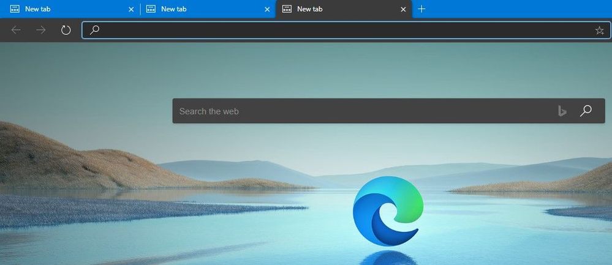Go forward with the right arrow button
This screenshot has width=612, height=265.
tap(41, 30)
